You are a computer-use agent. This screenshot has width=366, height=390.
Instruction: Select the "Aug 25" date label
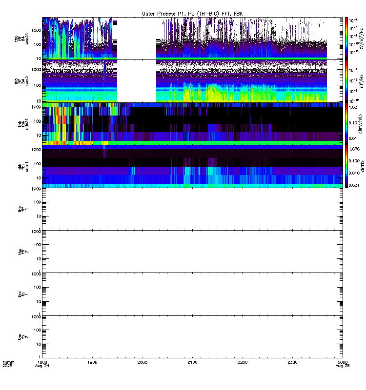tap(343, 366)
